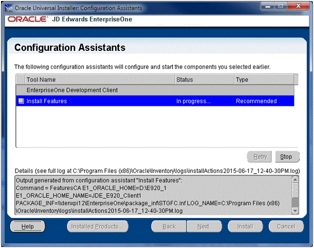Click the details log up arrow

point(295,180)
